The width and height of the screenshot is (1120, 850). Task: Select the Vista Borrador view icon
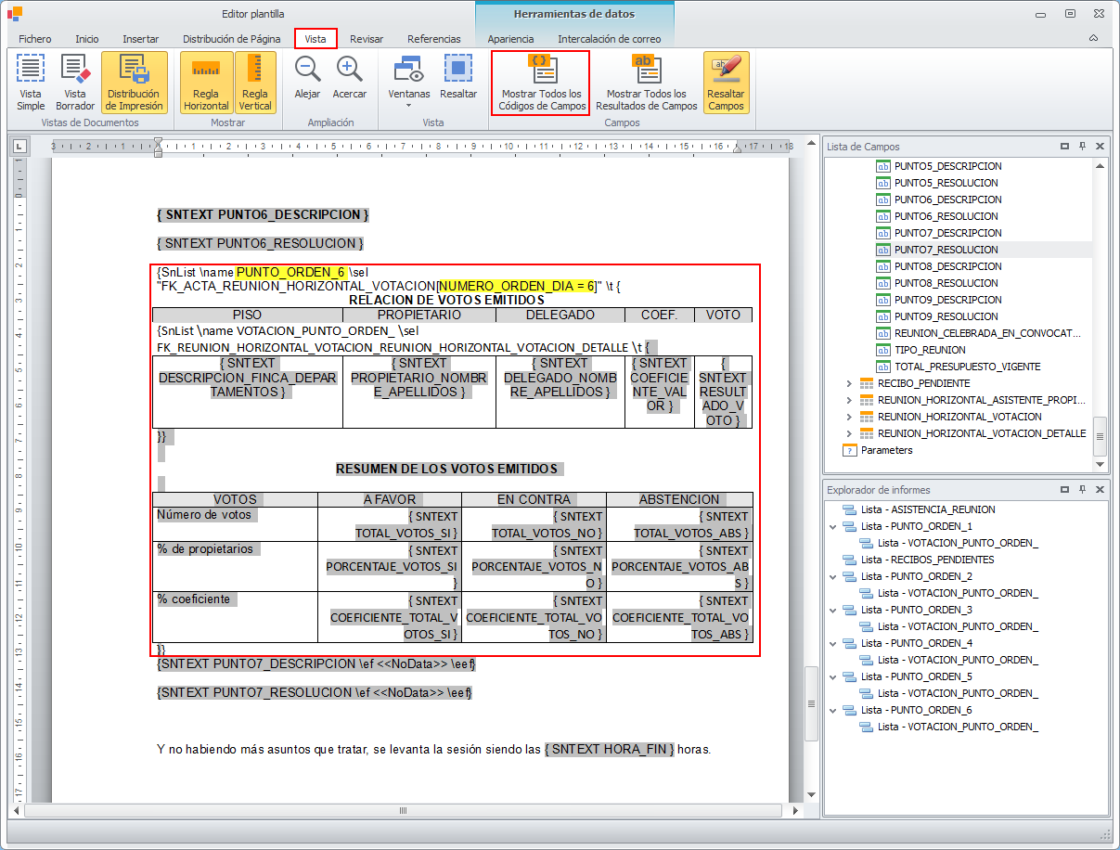[x=75, y=83]
